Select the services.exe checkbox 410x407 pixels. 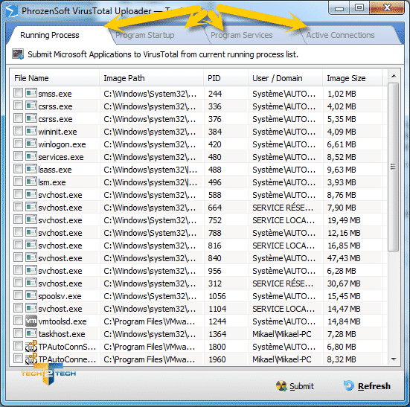click(x=18, y=156)
